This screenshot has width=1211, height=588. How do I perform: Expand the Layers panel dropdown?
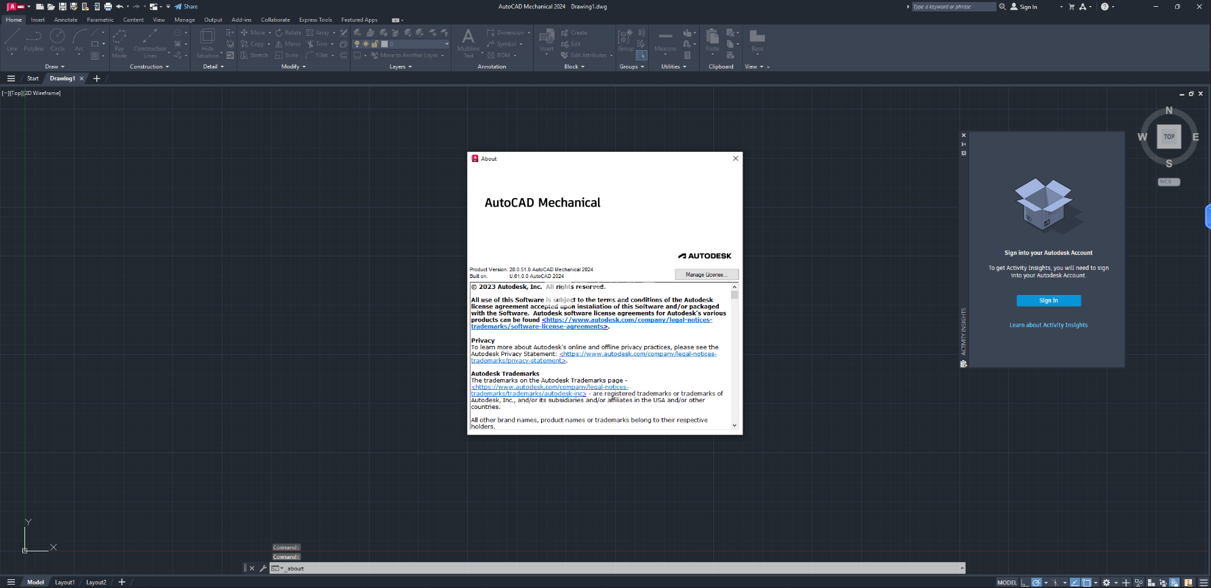point(401,66)
